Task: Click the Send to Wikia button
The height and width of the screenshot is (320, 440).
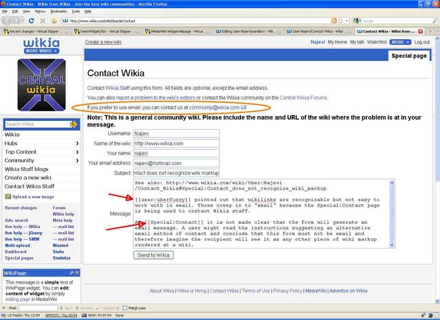Action: 153,255
